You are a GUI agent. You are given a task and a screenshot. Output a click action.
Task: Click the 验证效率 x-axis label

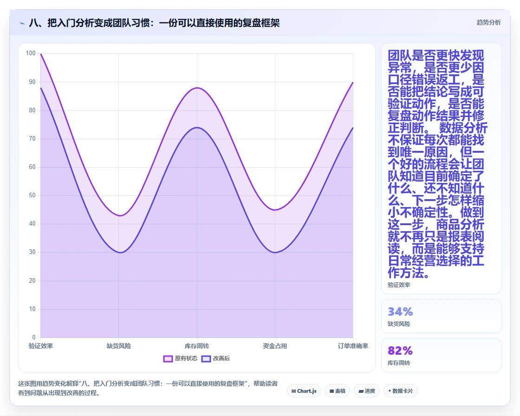coord(41,346)
